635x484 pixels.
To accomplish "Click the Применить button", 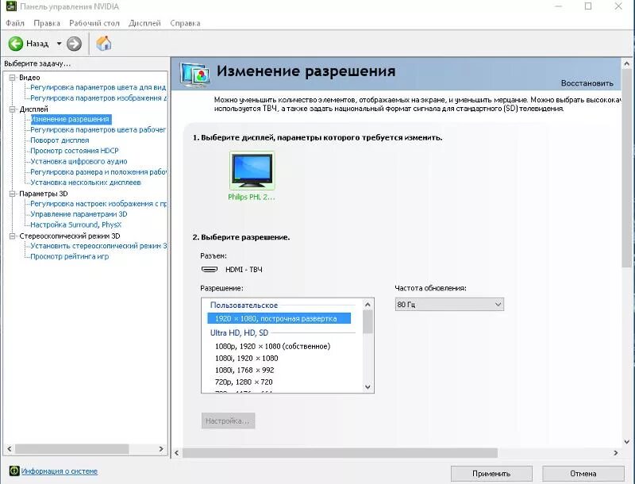I will pos(491,474).
